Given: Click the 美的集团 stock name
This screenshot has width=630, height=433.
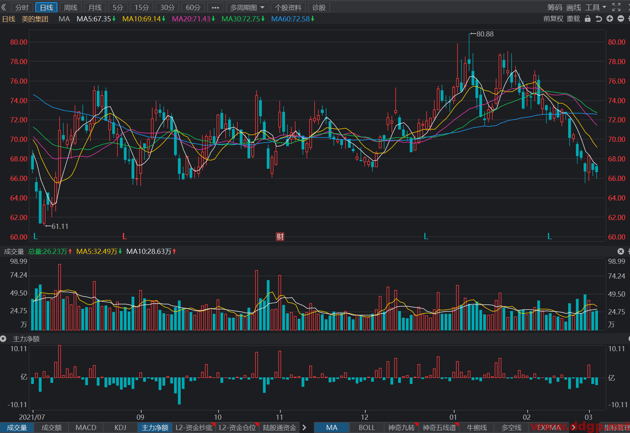Looking at the screenshot, I should [x=35, y=19].
